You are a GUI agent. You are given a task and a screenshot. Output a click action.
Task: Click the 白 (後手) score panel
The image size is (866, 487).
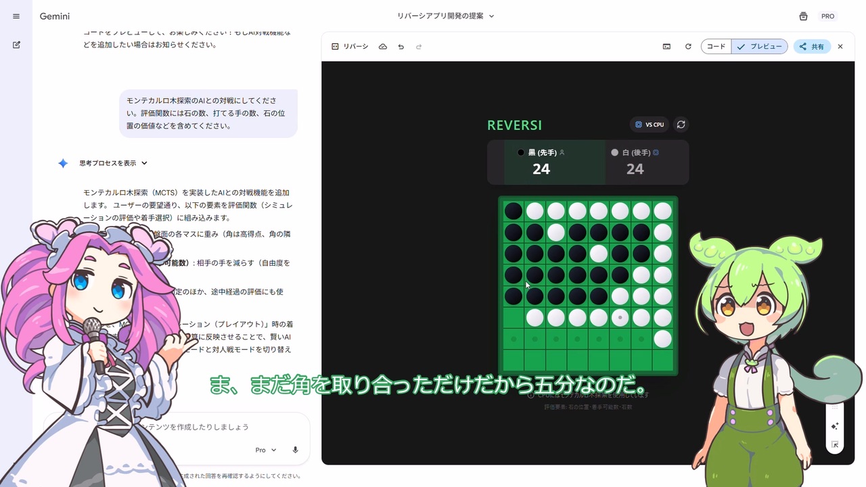click(x=647, y=162)
